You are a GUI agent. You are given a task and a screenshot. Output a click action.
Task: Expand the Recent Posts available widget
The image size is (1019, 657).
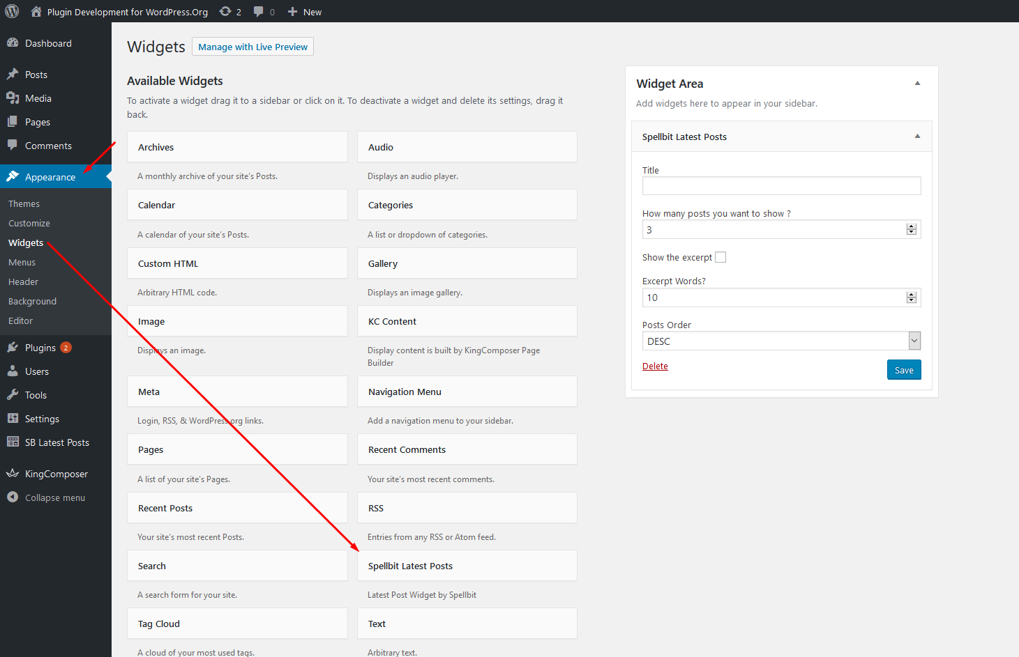pos(237,508)
